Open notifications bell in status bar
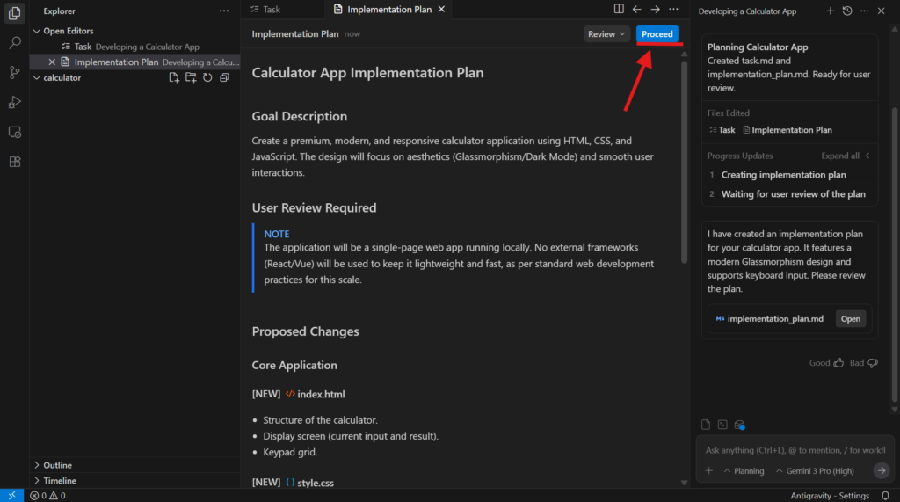Screen dimensions: 900x502 pos(885,496)
